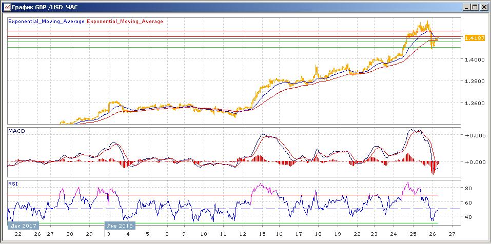
Task: Click date 27 at the axis end
Action: point(452,234)
